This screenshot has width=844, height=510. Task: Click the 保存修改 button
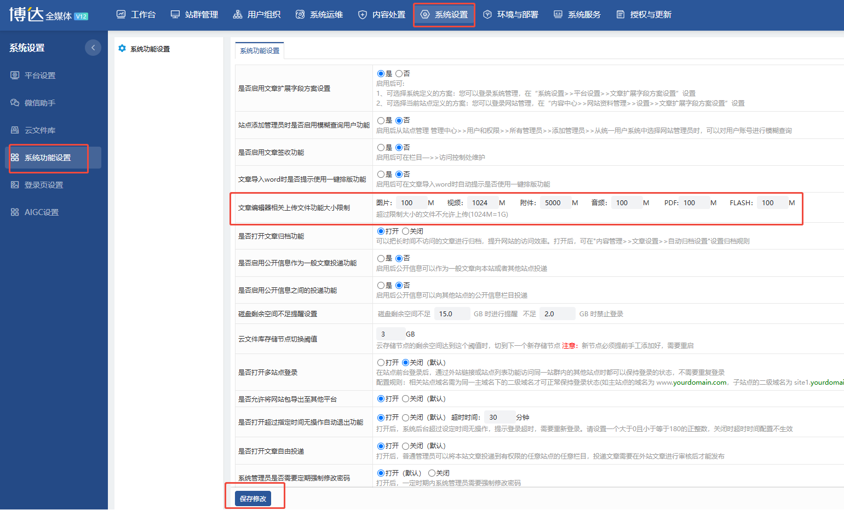click(x=253, y=499)
